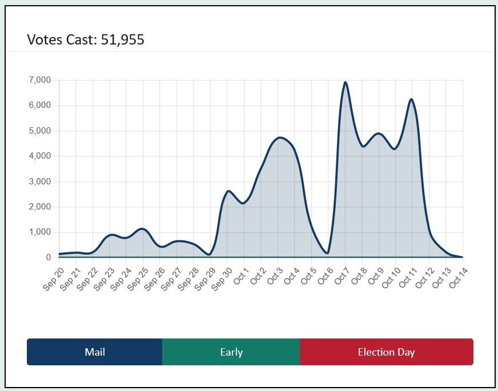Click the 5,000 y-axis label
The image size is (498, 391).
point(40,131)
